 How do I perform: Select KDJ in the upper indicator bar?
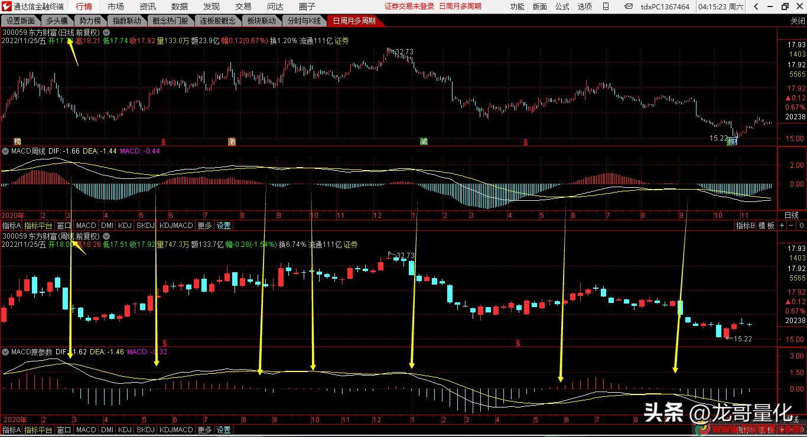pos(125,226)
